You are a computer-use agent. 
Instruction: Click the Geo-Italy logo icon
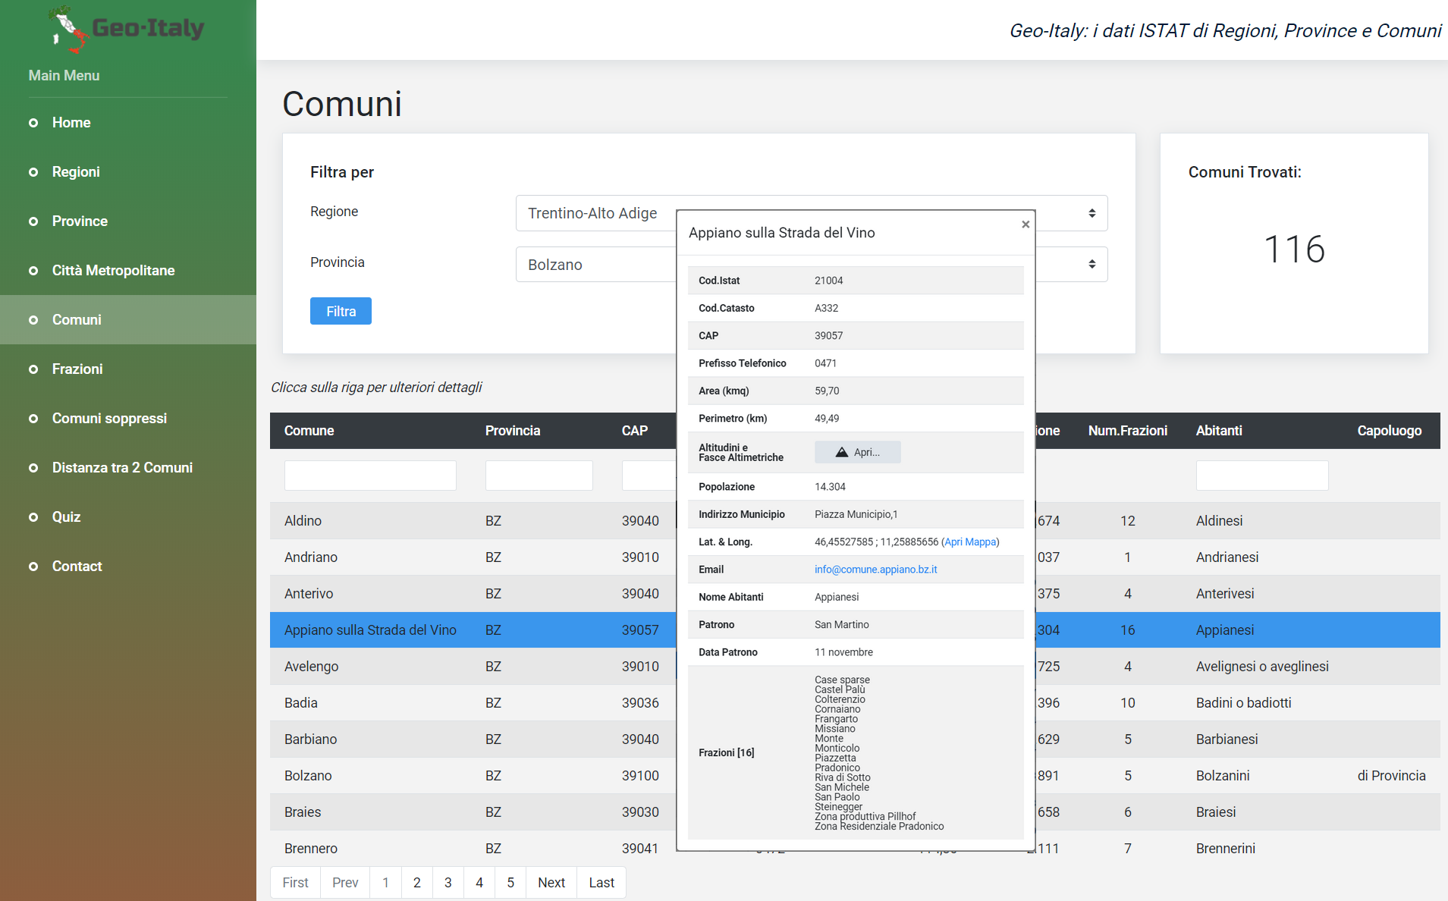coord(69,30)
